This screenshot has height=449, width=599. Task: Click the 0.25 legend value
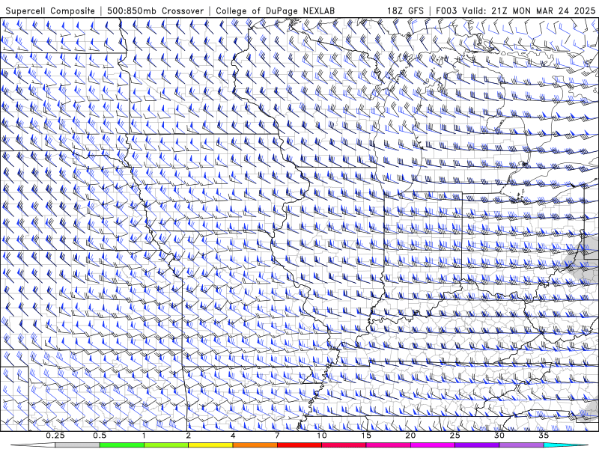point(55,436)
